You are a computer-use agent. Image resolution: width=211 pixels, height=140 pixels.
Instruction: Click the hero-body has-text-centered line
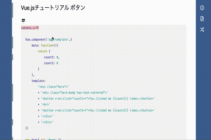(x=73, y=92)
